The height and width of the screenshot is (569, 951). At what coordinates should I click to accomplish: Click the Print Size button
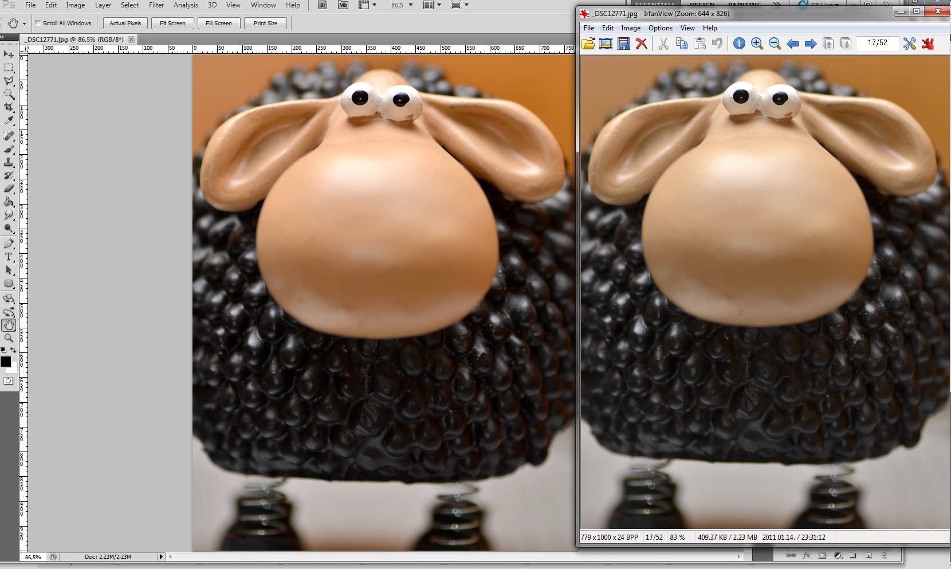pyautogui.click(x=266, y=23)
